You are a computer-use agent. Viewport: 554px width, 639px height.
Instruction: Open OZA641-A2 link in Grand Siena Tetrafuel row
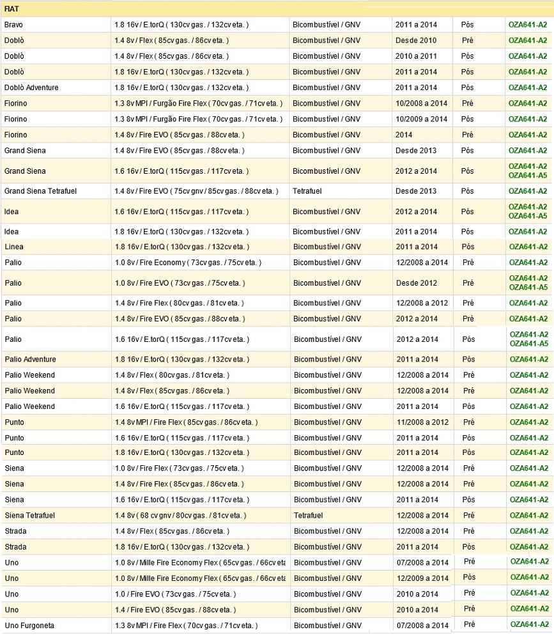click(528, 191)
